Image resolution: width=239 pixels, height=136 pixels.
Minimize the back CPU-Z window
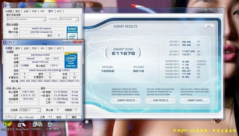pyautogui.click(x=65, y=4)
